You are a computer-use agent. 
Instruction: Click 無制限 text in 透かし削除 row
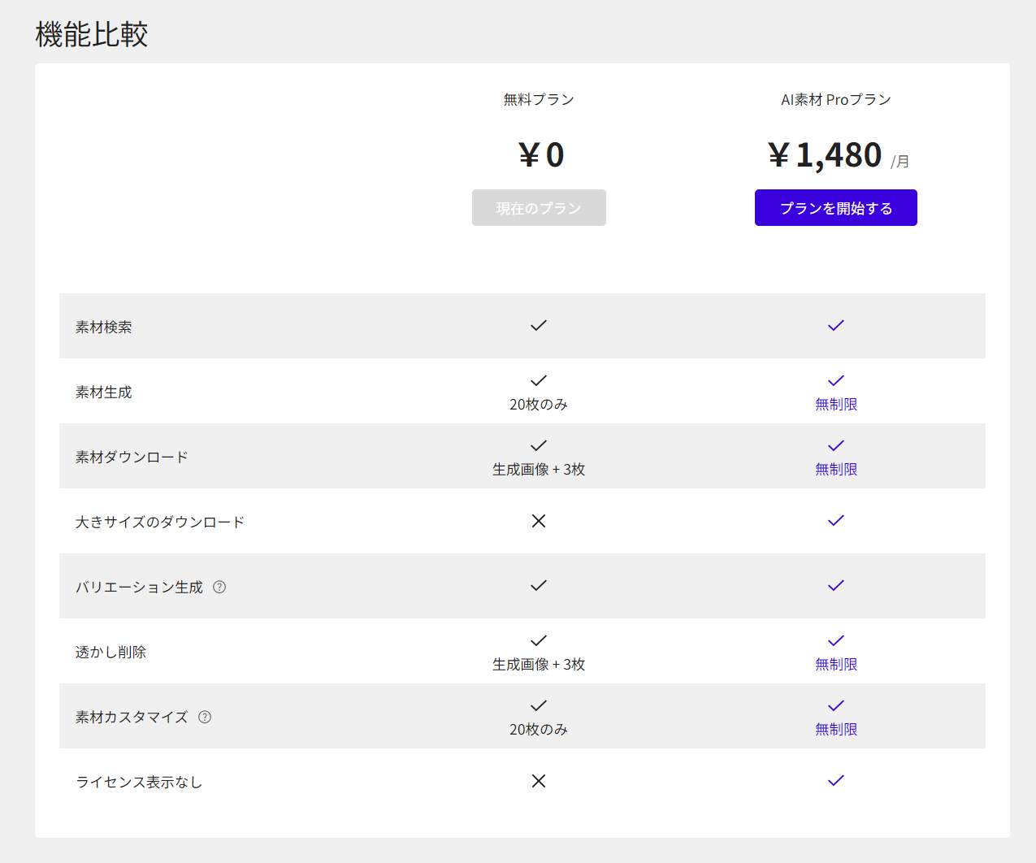click(x=835, y=665)
